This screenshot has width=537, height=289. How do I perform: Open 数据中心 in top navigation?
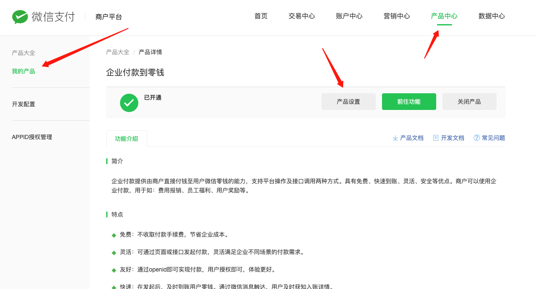tap(492, 16)
